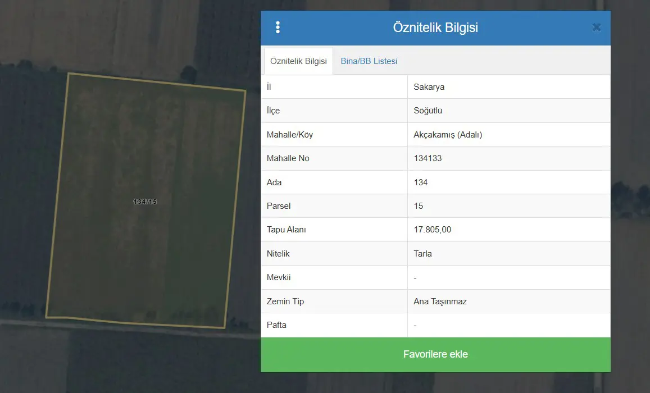Click the Zemin Tip row label

click(x=285, y=301)
